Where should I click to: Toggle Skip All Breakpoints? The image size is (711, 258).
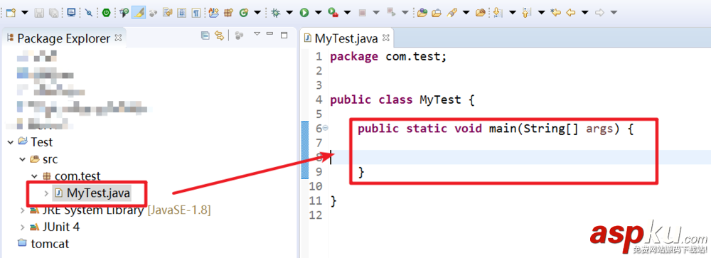click(x=88, y=14)
